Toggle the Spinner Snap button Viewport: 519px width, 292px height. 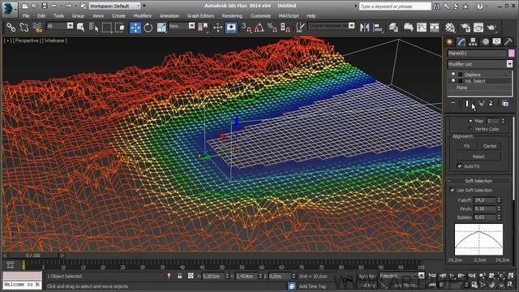pos(285,28)
